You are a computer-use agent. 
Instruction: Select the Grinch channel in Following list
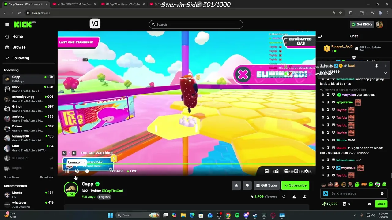click(x=29, y=108)
